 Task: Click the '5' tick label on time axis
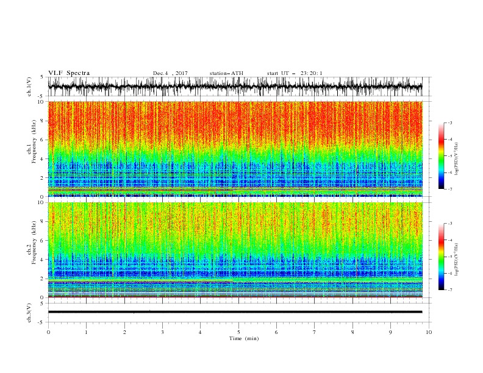pos(238,332)
